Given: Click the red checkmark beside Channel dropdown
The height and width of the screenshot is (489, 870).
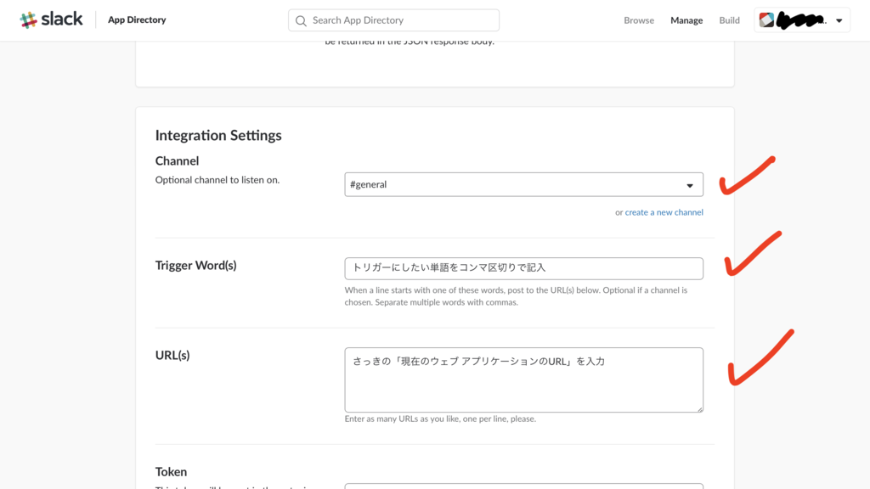Looking at the screenshot, I should click(747, 175).
